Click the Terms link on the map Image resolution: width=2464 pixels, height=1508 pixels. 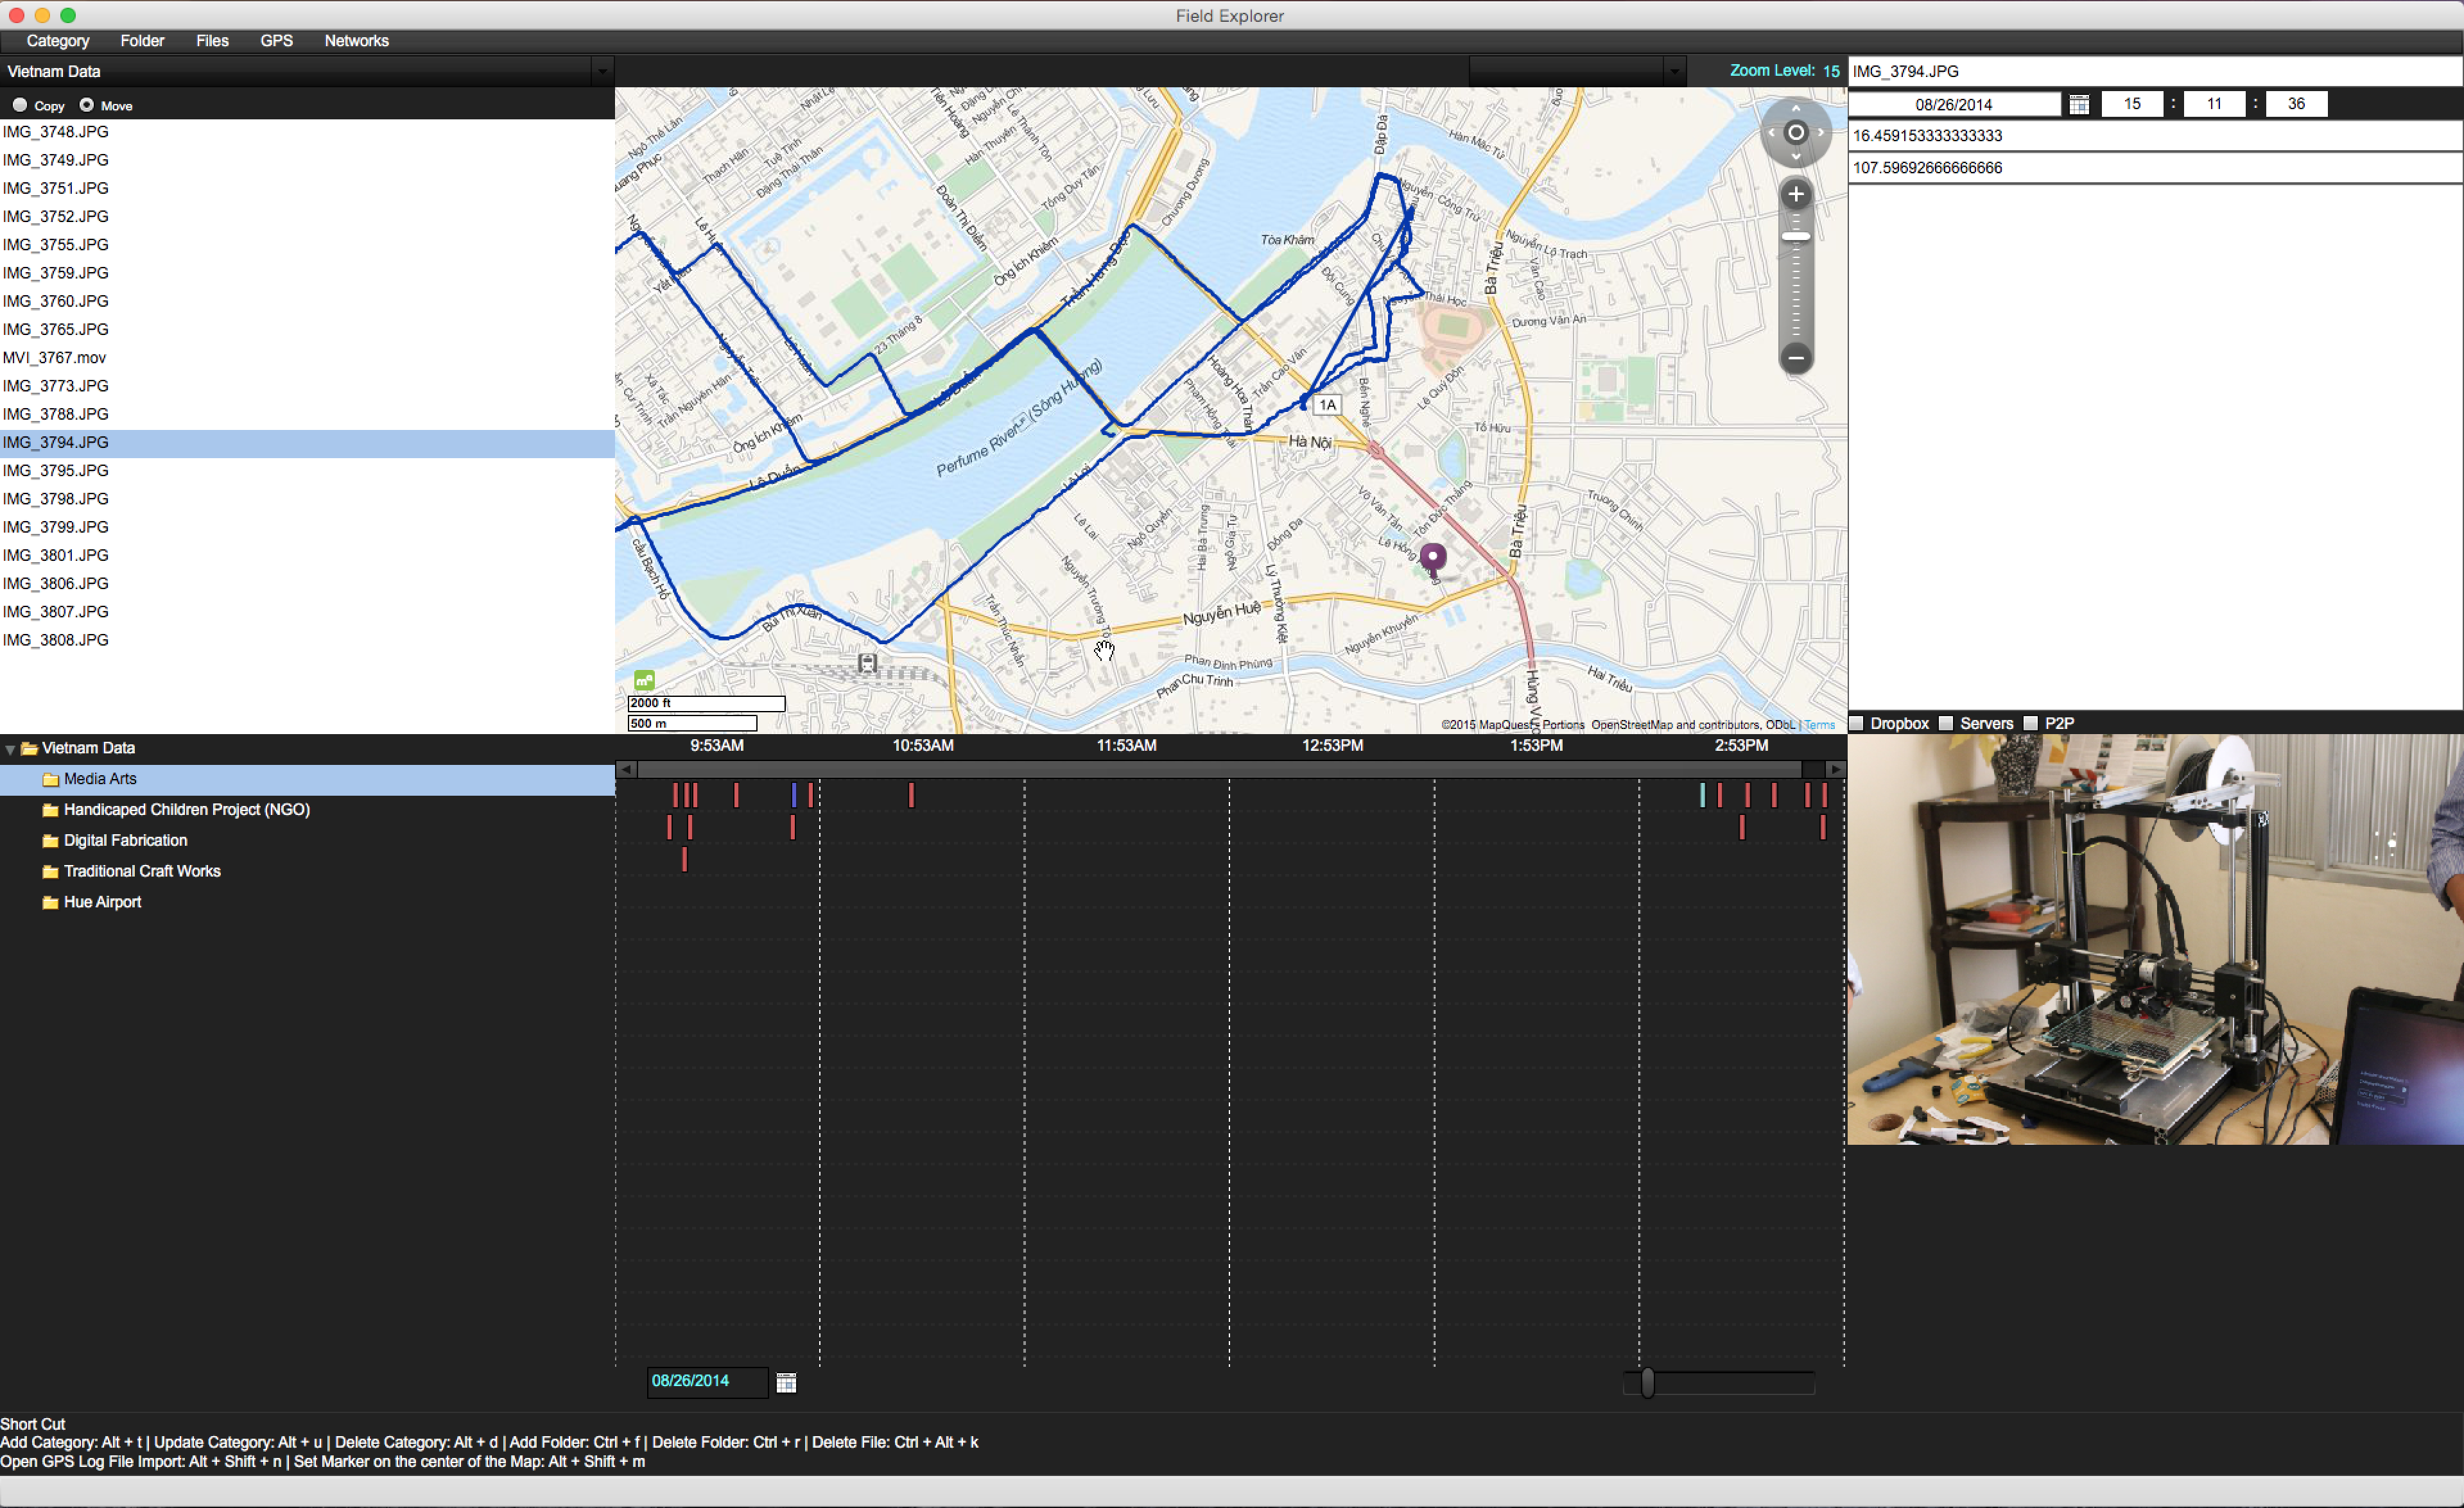(1819, 726)
